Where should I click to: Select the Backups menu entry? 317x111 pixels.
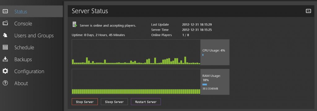point(23,59)
